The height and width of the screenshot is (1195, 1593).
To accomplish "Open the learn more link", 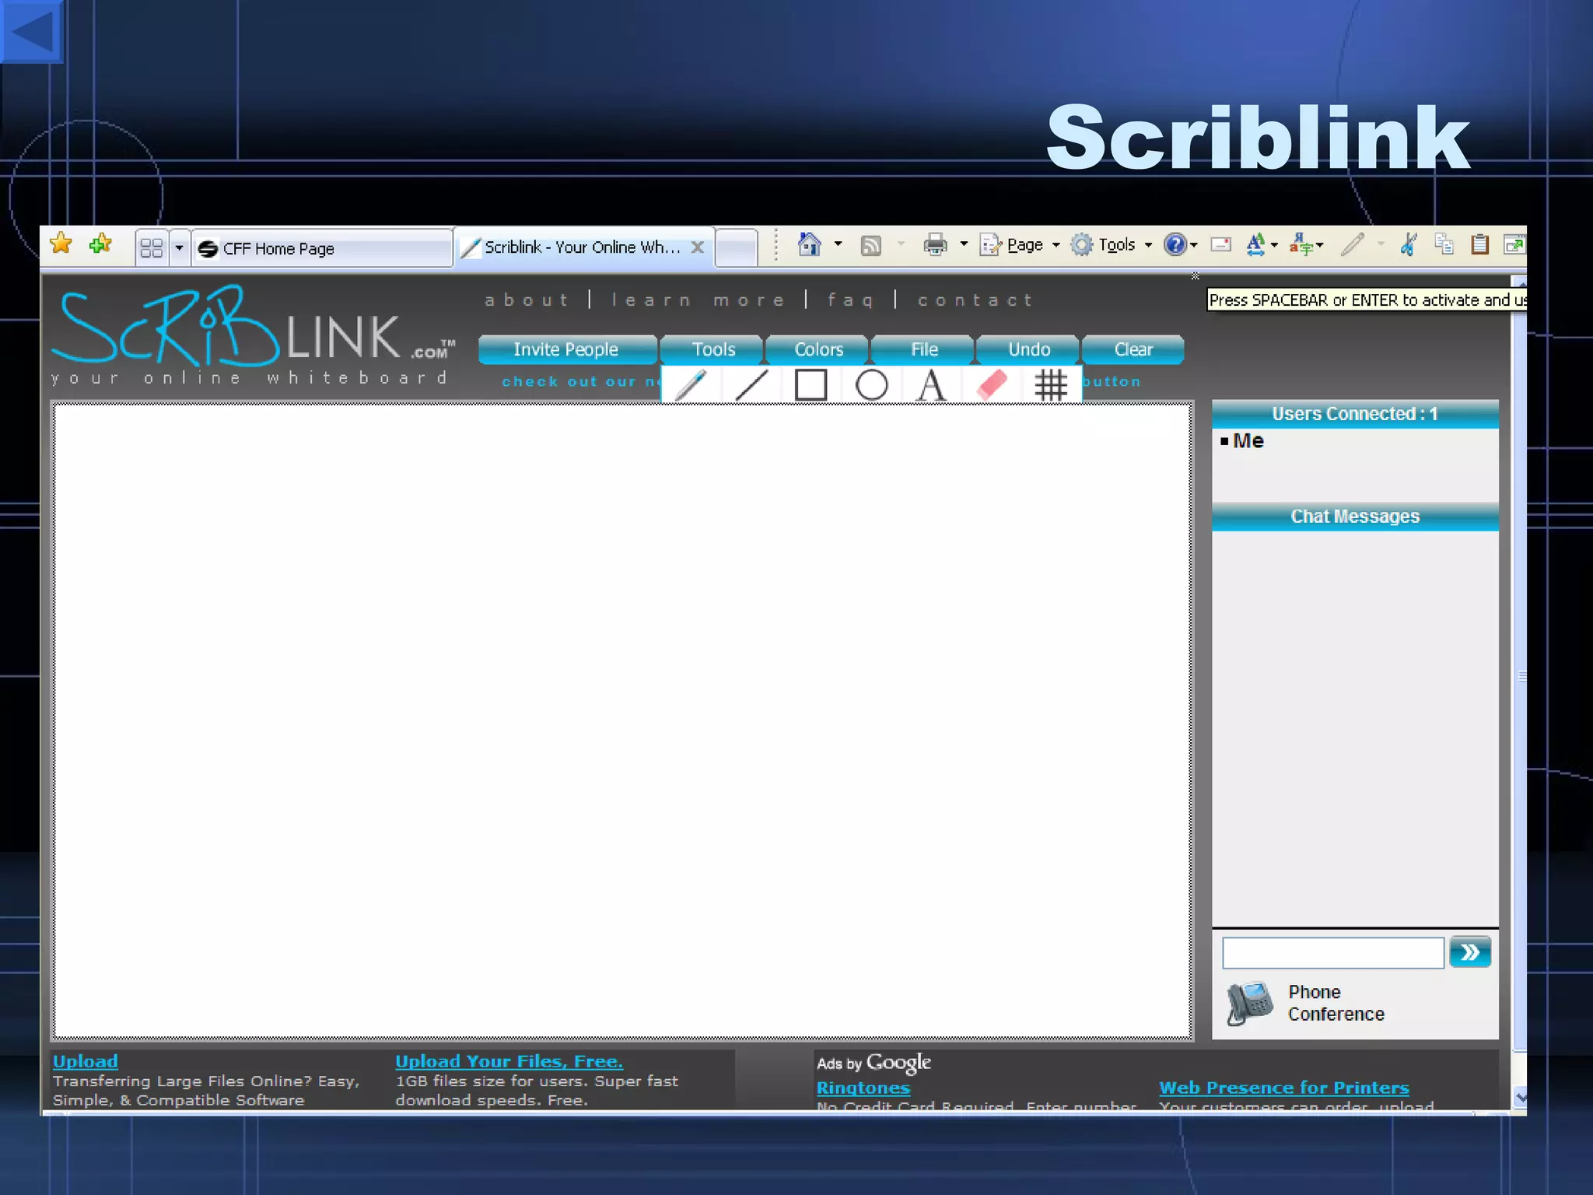I will click(698, 300).
